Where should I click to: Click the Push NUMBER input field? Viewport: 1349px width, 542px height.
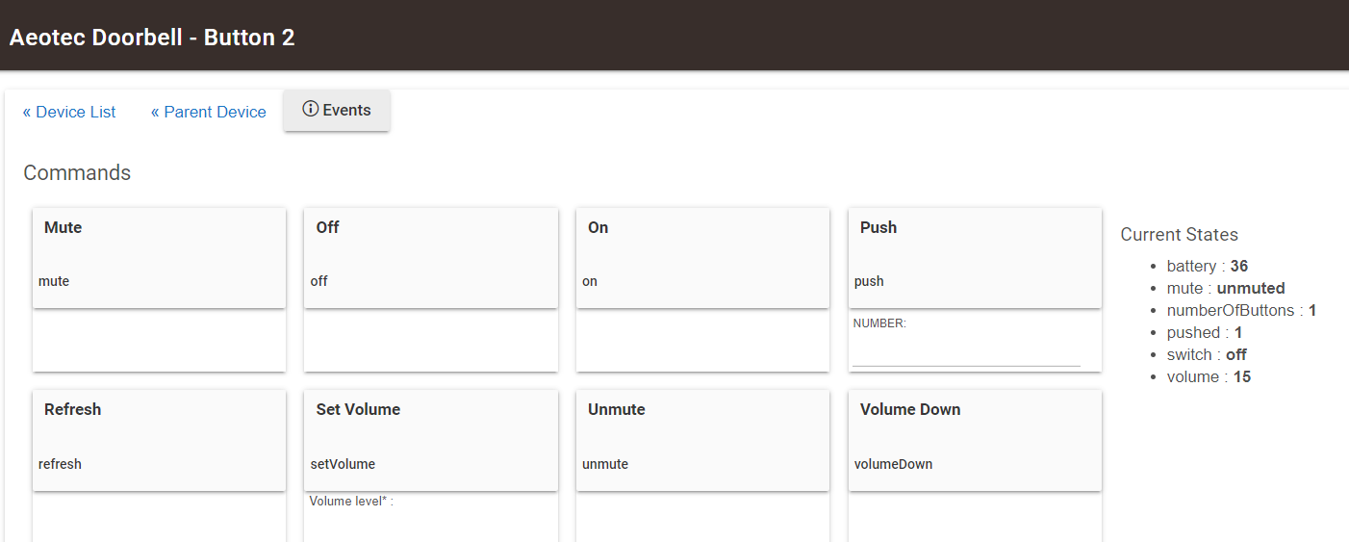(x=966, y=352)
